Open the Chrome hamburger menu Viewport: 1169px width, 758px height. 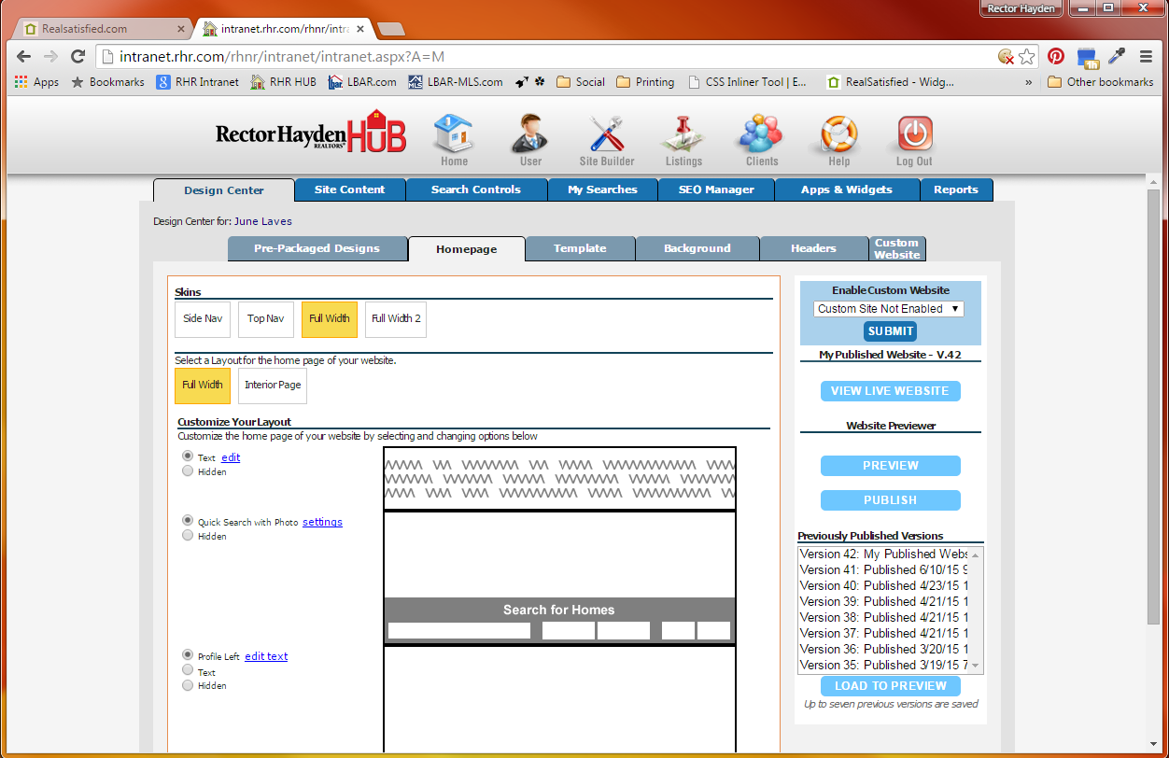click(1147, 56)
